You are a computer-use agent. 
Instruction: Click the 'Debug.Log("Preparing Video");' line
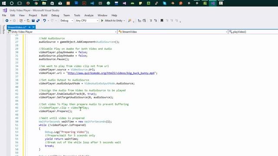(67, 132)
